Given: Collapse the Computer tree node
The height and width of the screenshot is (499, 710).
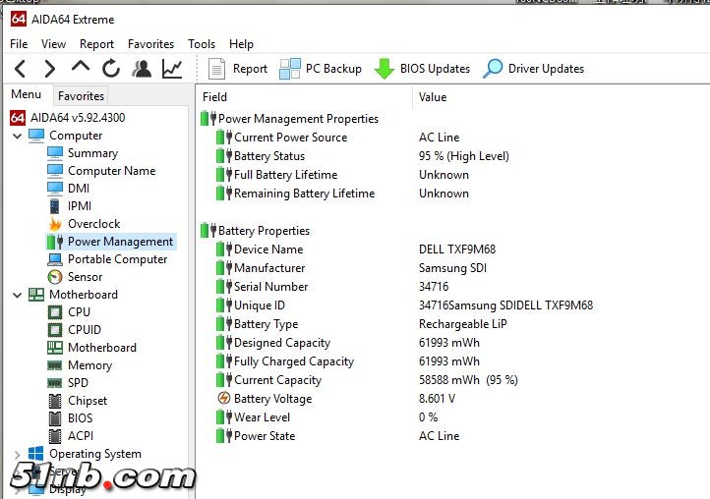Looking at the screenshot, I should (x=17, y=136).
